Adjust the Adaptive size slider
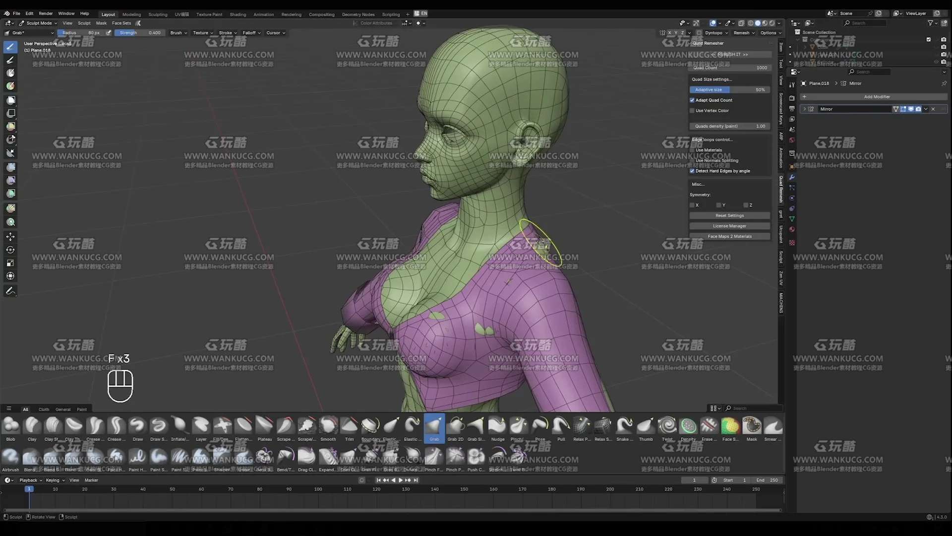Screen dimensions: 952x536 click(x=730, y=90)
